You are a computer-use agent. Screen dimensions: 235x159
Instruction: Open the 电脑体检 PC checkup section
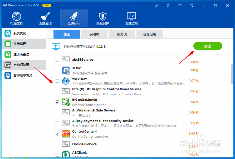click(17, 18)
